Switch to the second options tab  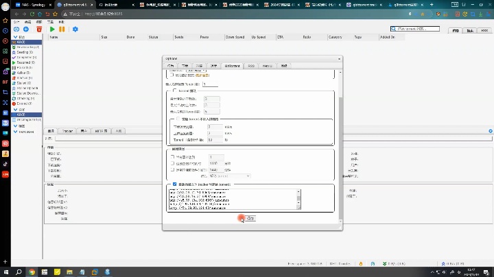[185, 66]
